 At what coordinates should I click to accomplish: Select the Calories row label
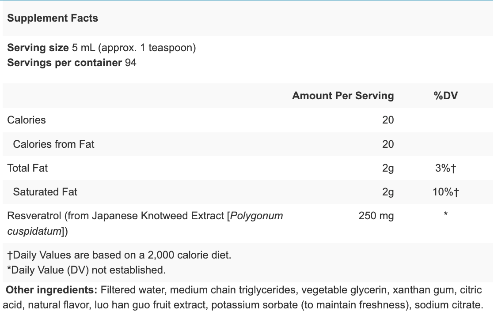tap(27, 120)
